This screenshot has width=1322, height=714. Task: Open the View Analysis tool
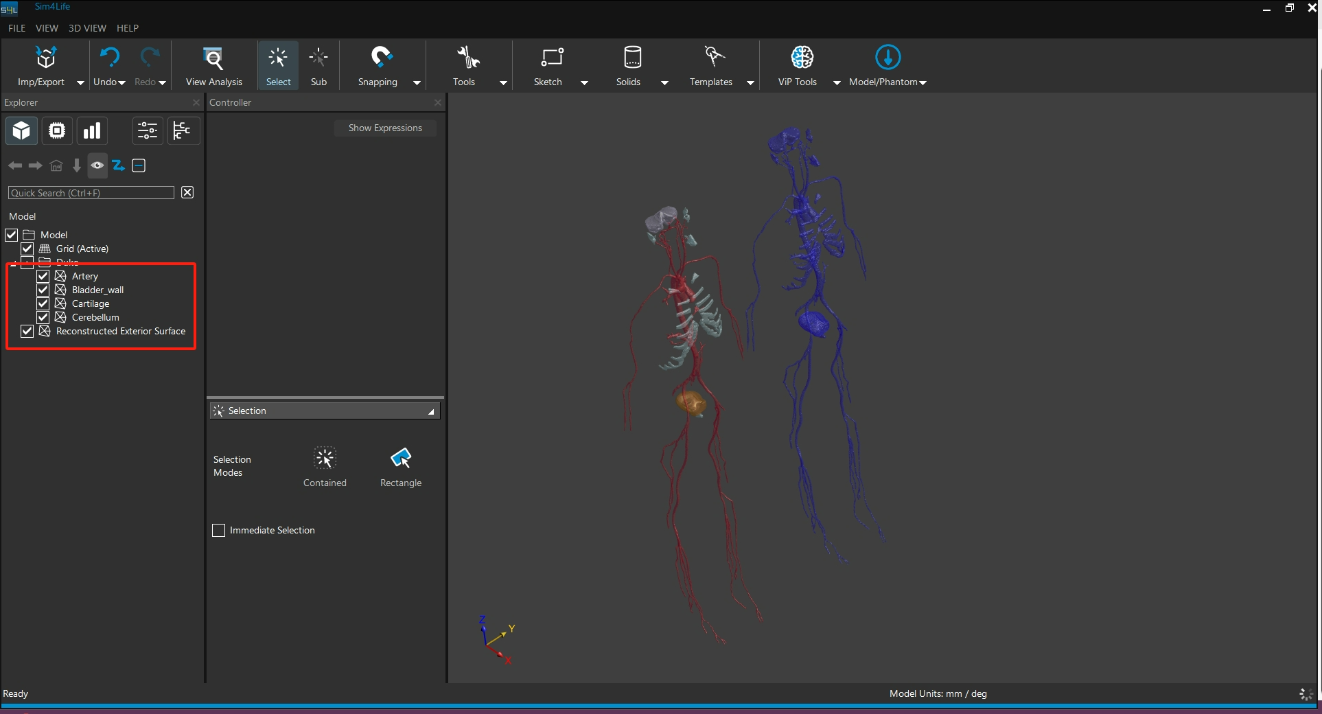coord(213,58)
